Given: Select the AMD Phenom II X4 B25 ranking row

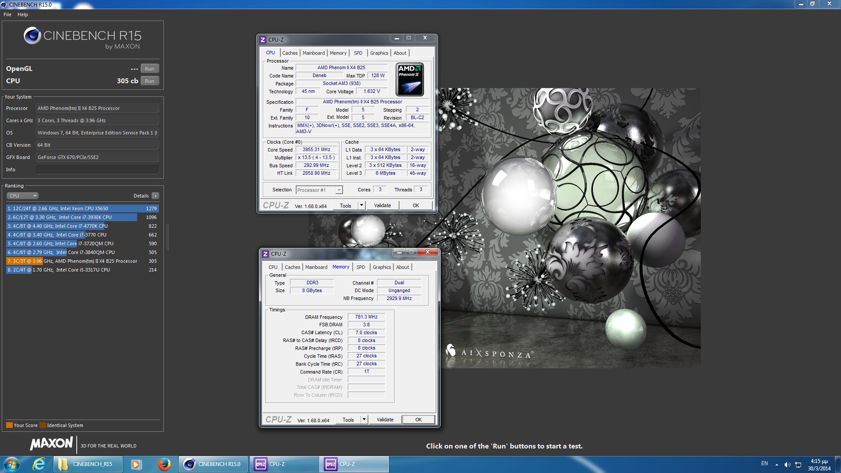Looking at the screenshot, I should (x=82, y=261).
